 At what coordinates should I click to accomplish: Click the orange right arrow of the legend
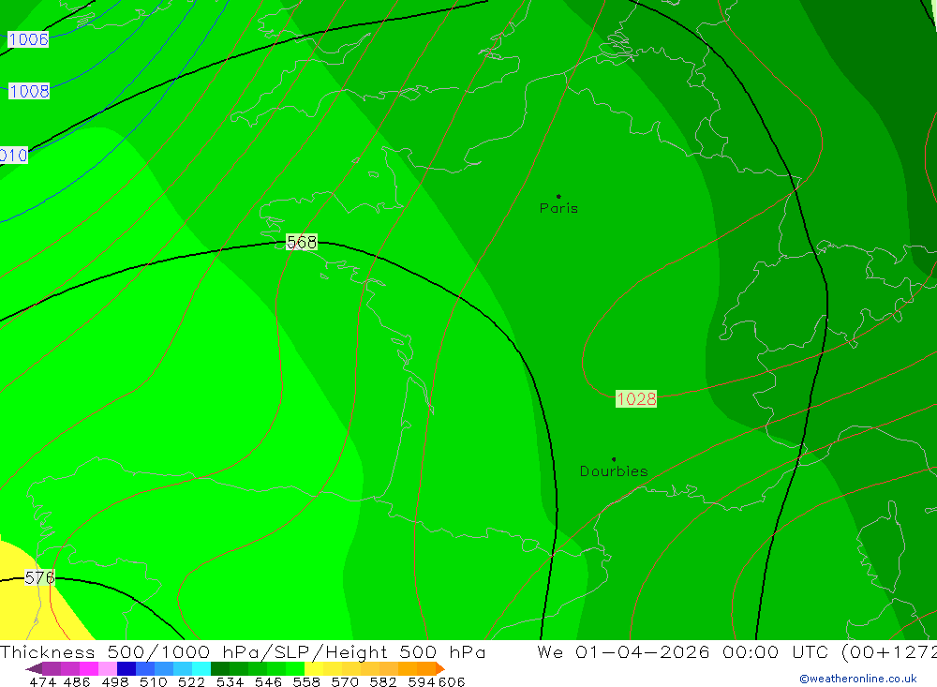440,668
